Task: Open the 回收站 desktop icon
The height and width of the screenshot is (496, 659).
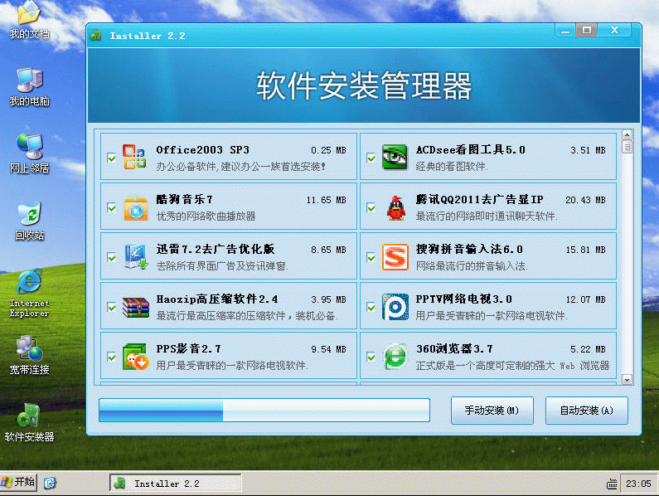Action: click(x=29, y=221)
